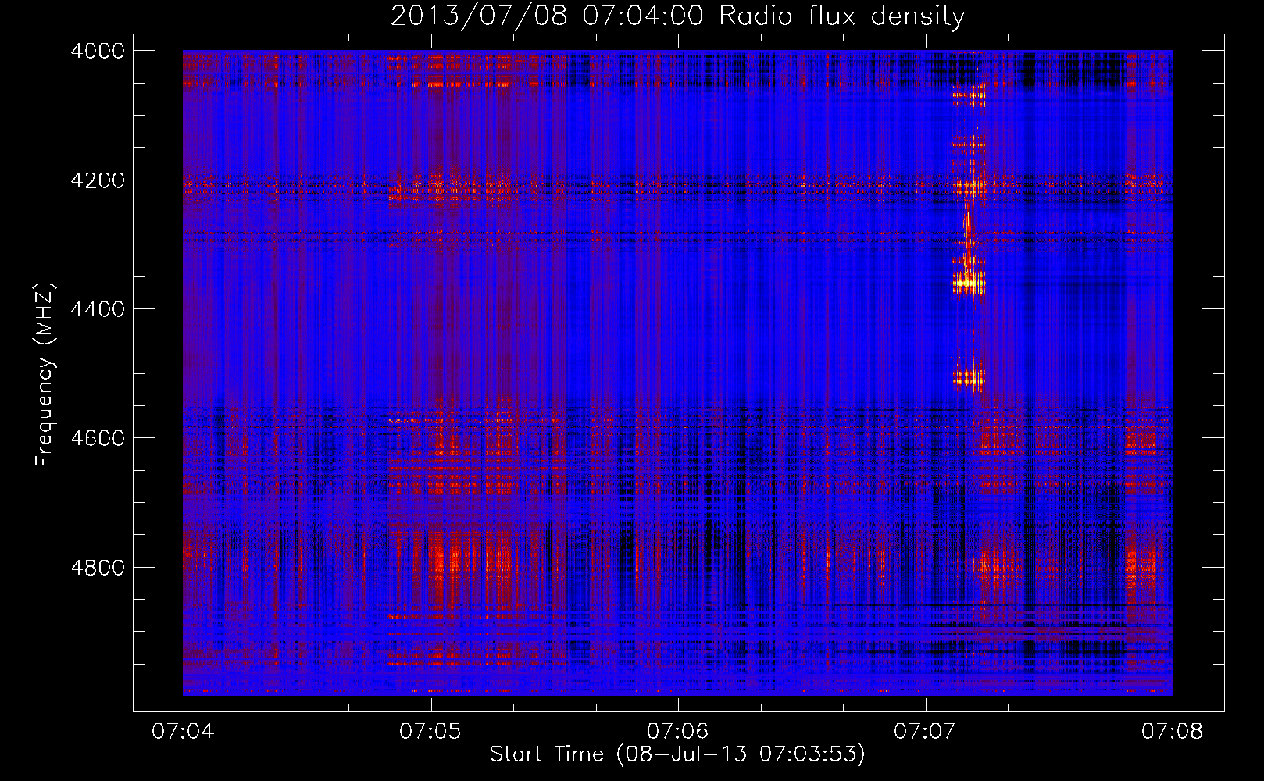Click the 4800 frequency axis label
Screen dimensions: 1264x781
pos(98,568)
